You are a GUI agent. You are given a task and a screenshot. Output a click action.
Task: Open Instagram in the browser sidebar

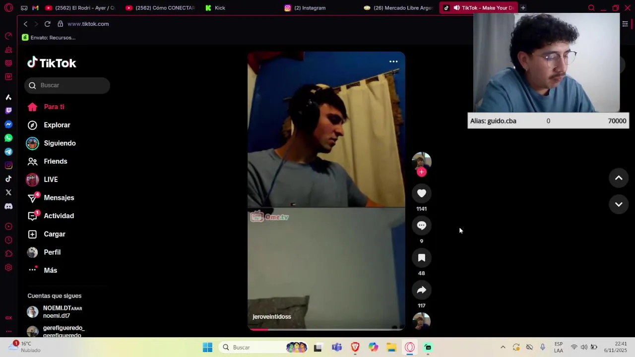tap(8, 165)
